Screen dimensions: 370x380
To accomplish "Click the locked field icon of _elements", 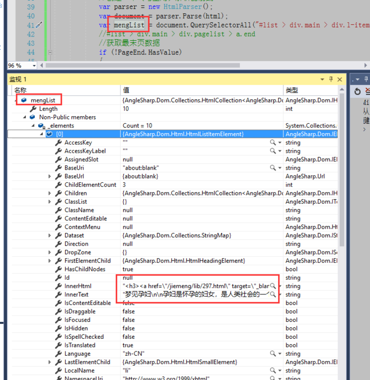I will 41,126.
